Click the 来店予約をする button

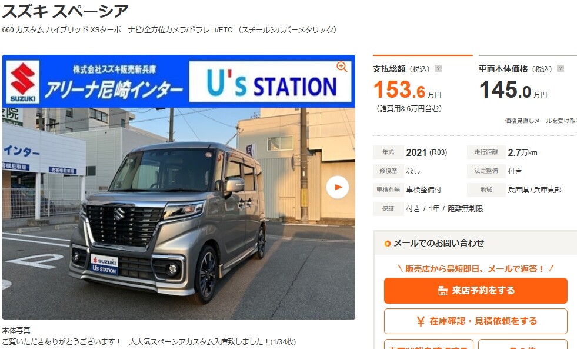(x=476, y=291)
